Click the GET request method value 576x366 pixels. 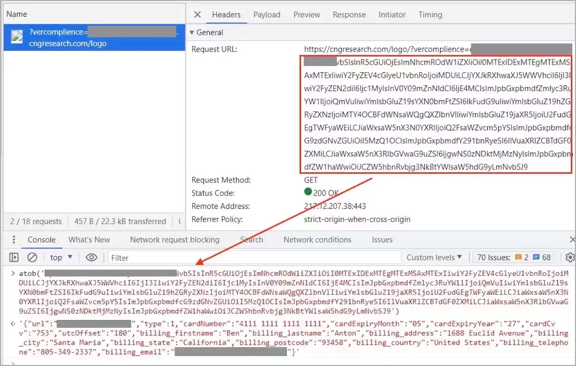click(x=311, y=181)
